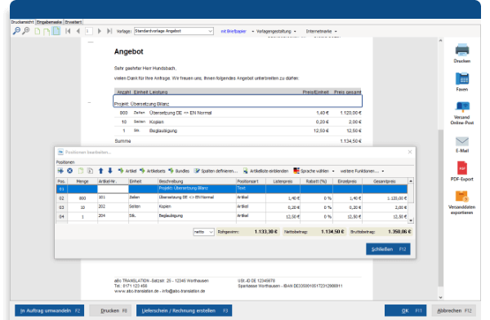
Task: Click 'Lieferschein / Rechnung erstellen' button
Action: pos(184,311)
